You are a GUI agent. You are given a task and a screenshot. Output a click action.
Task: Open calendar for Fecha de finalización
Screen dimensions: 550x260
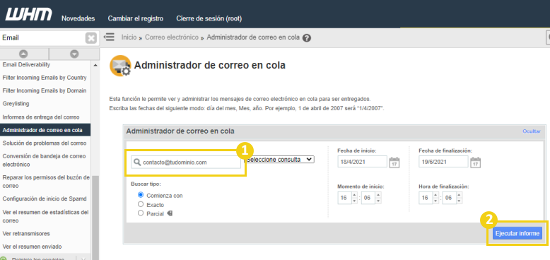(475, 162)
